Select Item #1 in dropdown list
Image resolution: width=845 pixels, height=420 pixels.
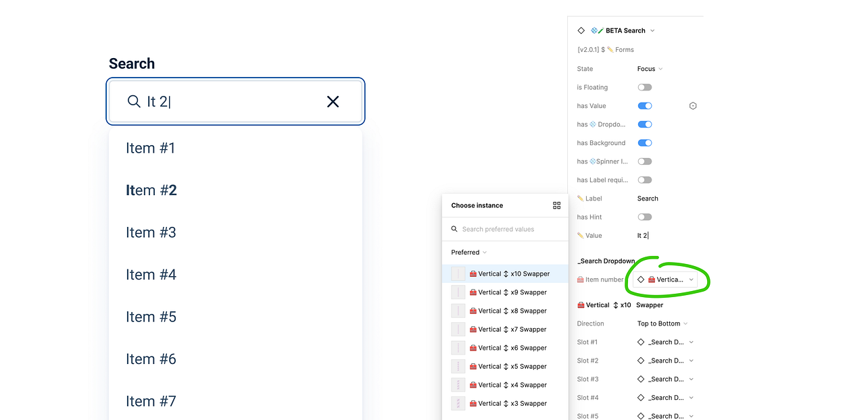coord(235,148)
